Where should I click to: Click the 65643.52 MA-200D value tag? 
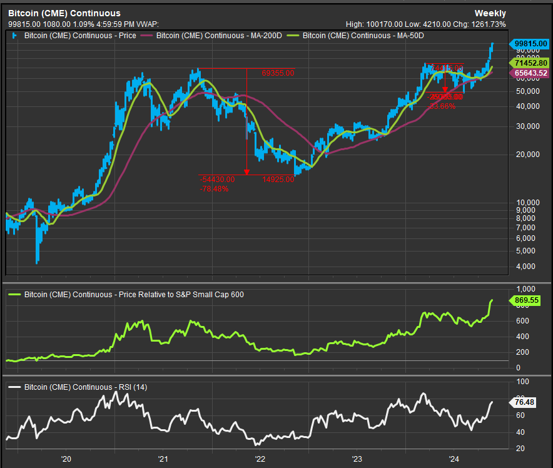pyautogui.click(x=530, y=73)
